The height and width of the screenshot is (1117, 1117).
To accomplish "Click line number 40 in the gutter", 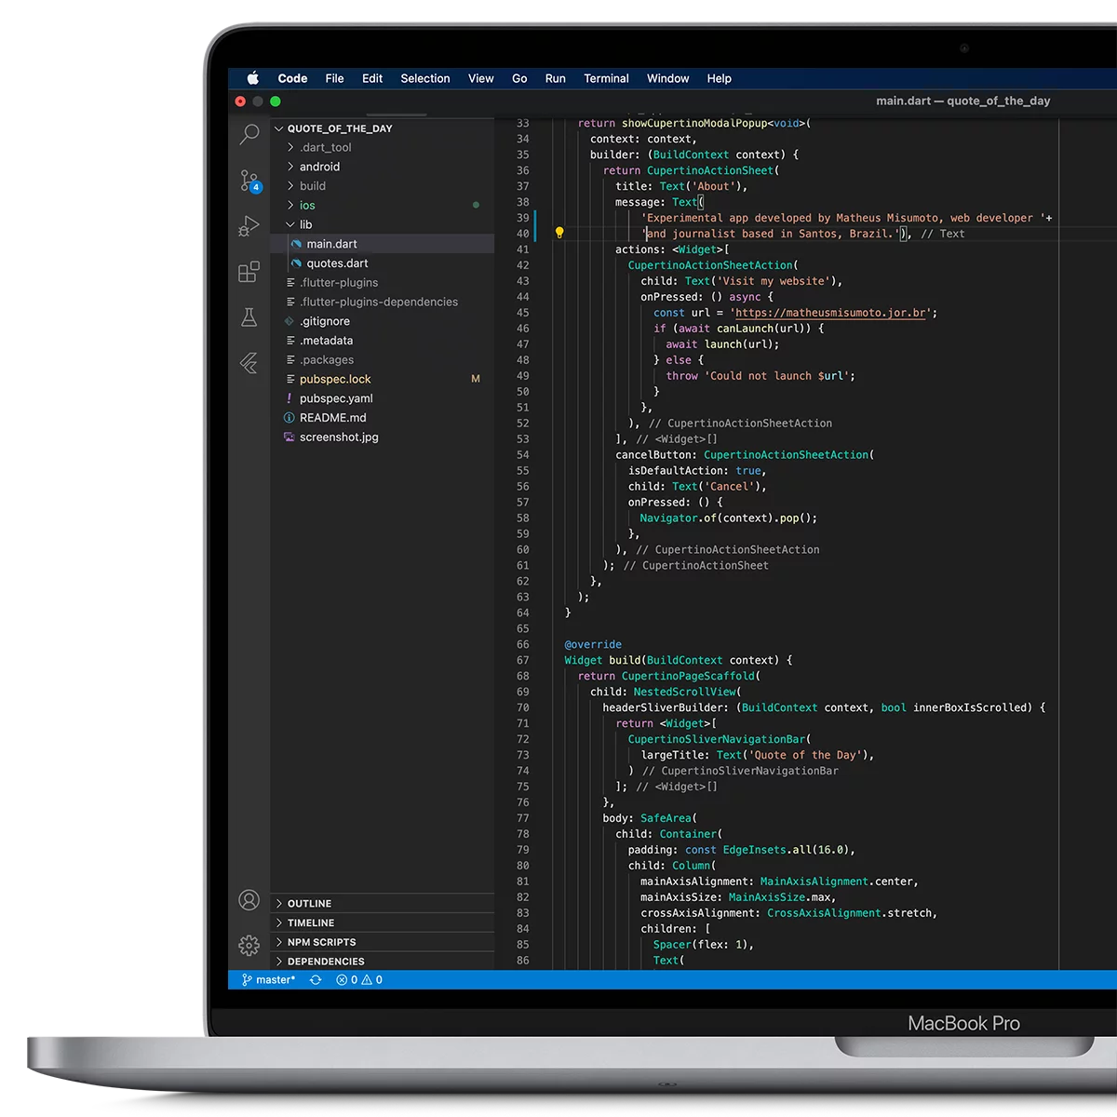I will pos(523,234).
